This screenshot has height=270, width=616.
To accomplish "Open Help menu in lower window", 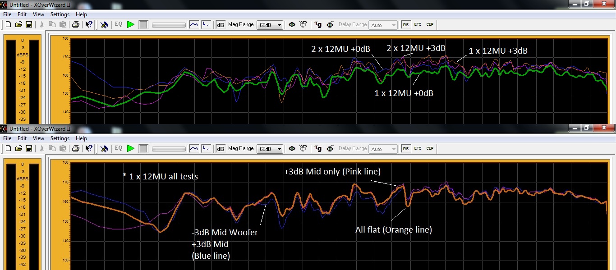I will click(x=81, y=138).
